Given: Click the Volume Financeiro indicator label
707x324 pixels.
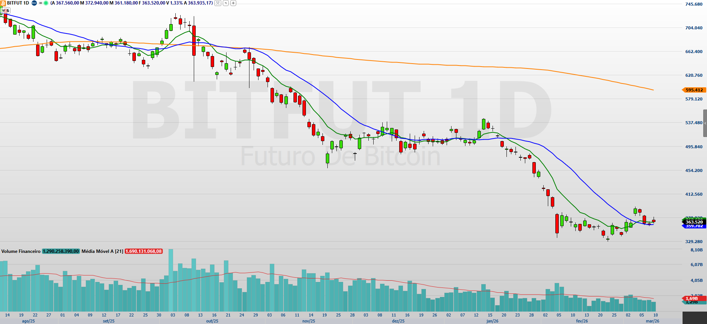Looking at the screenshot, I should click(21, 251).
